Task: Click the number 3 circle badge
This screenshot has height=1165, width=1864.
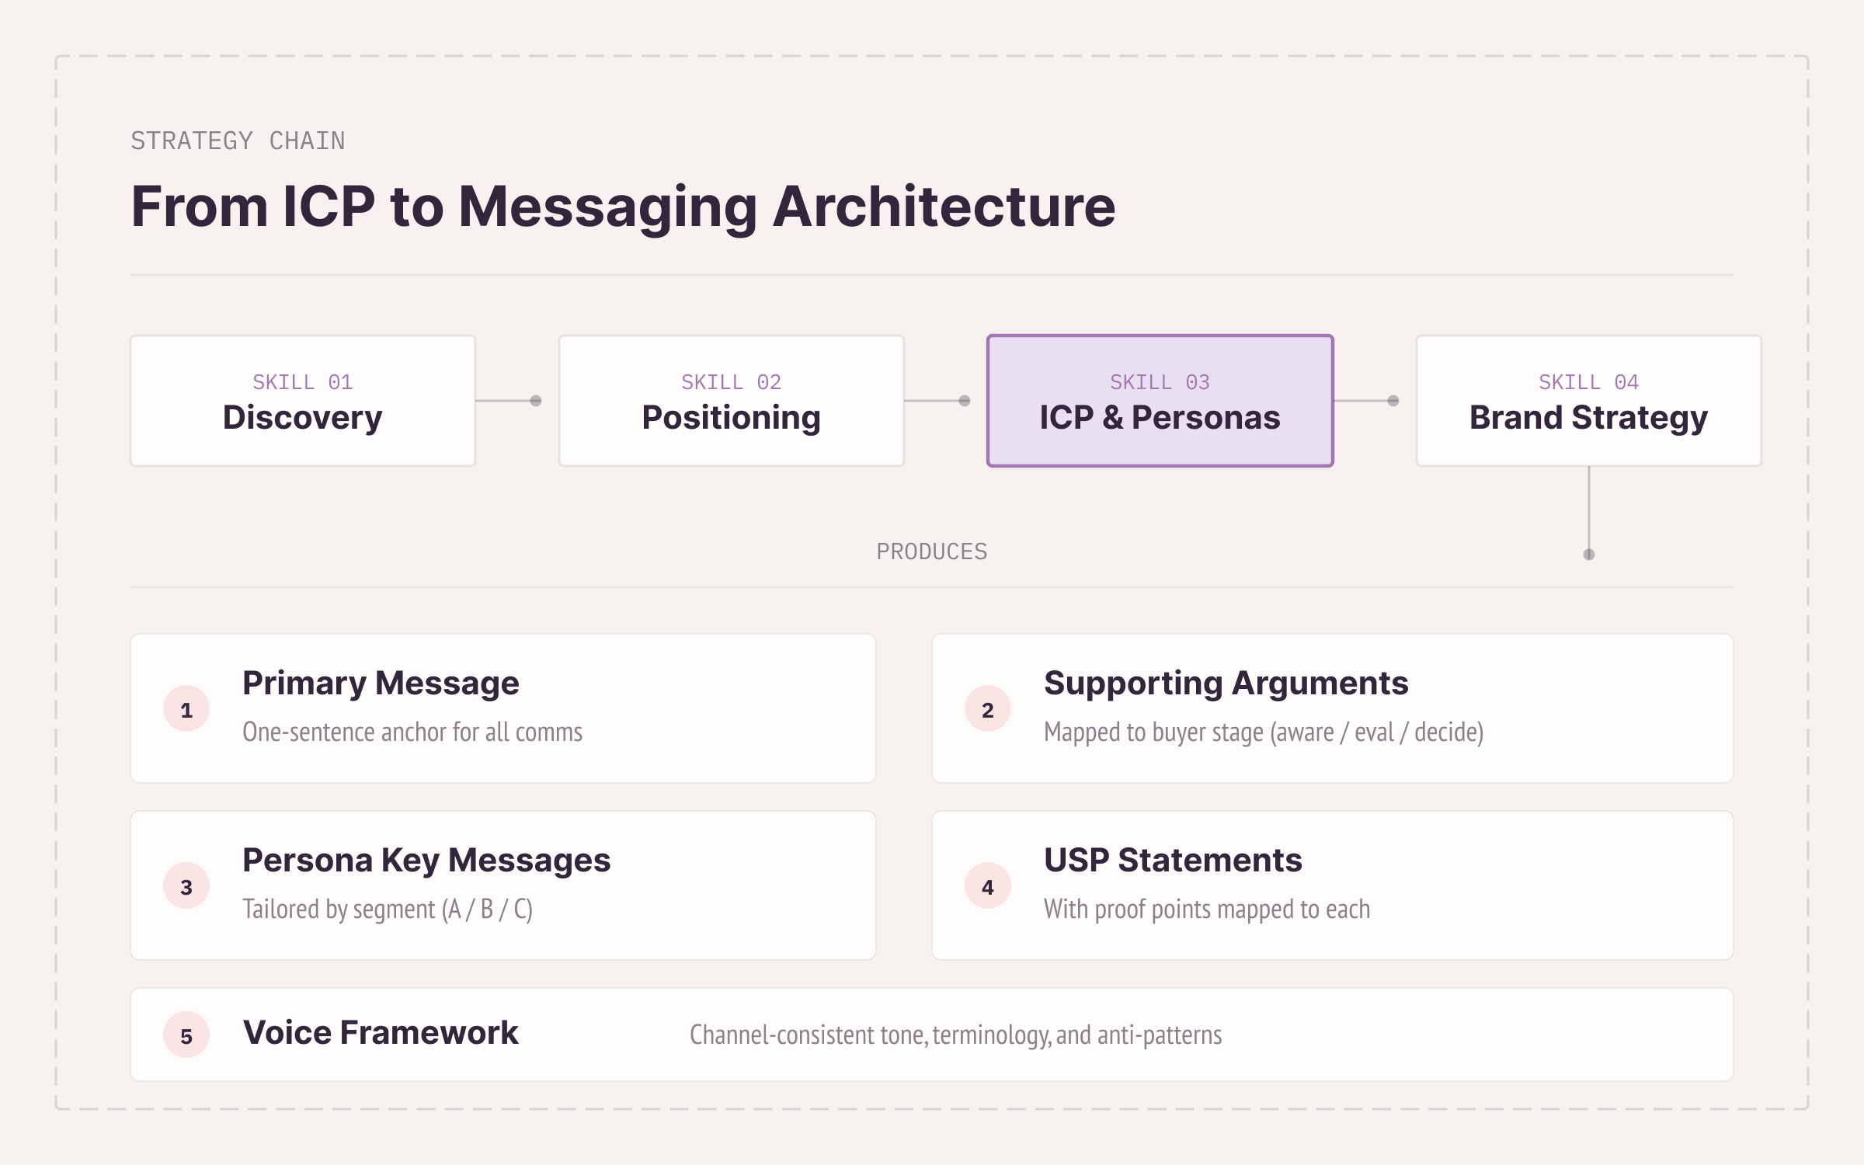Action: point(186,886)
